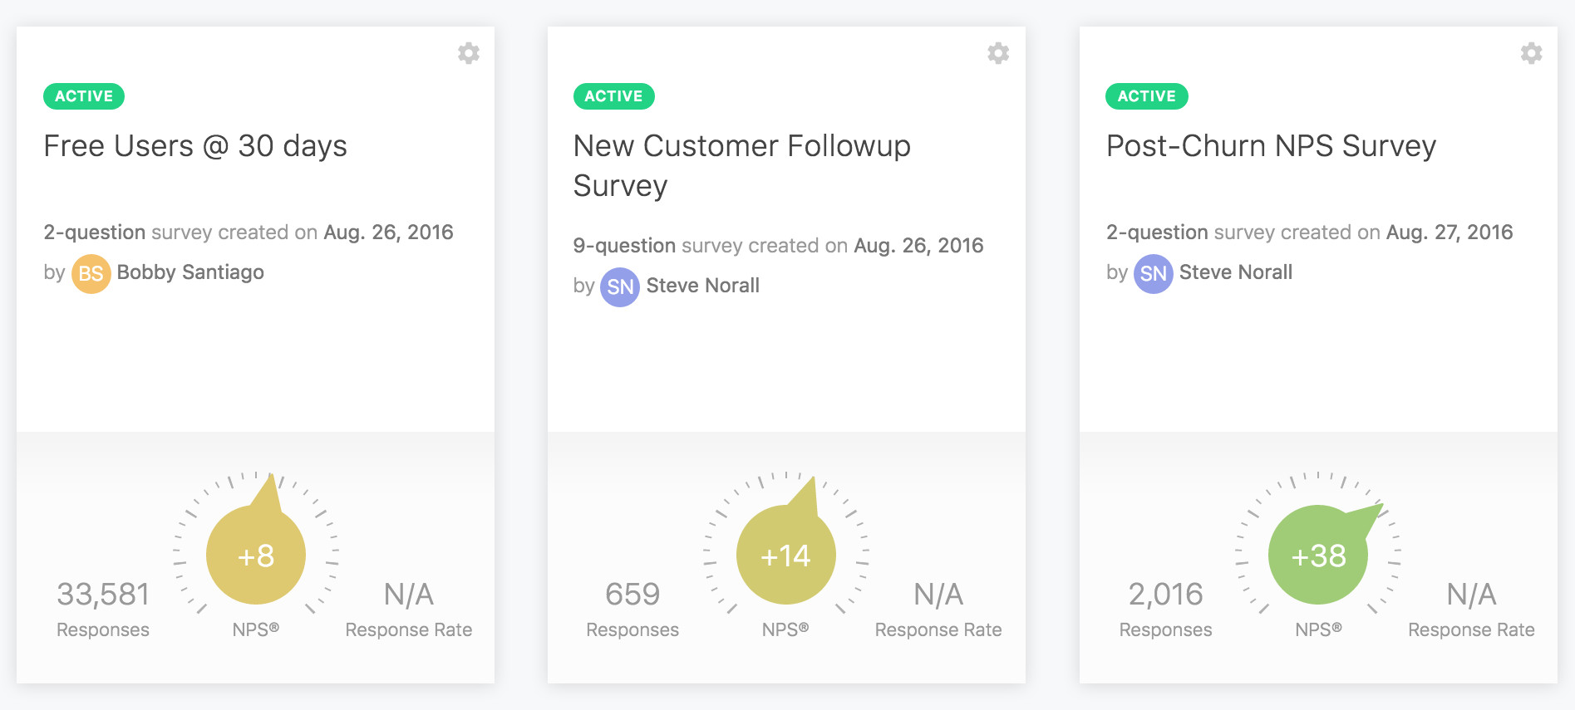Click the Active badge on New Customer Followup card

pyautogui.click(x=613, y=96)
